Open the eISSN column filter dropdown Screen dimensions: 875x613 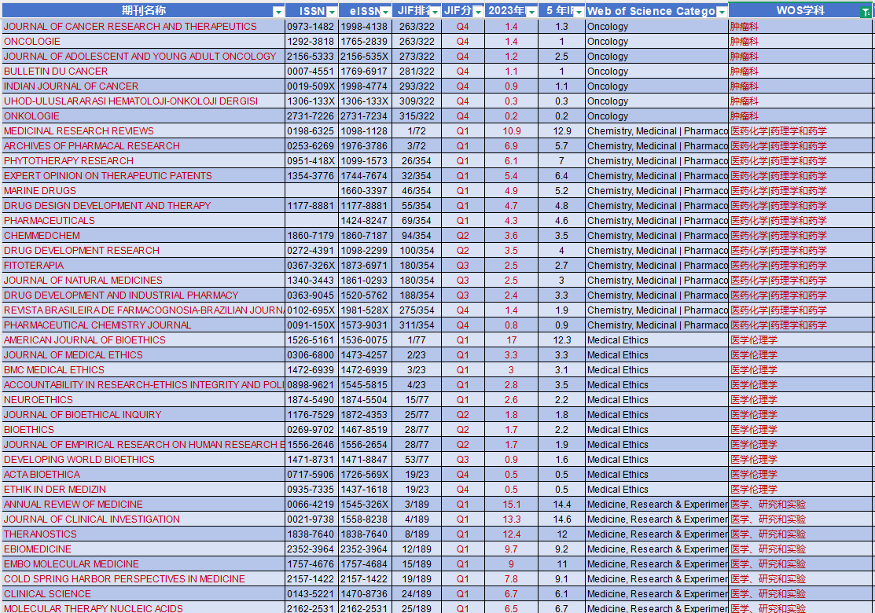385,12
